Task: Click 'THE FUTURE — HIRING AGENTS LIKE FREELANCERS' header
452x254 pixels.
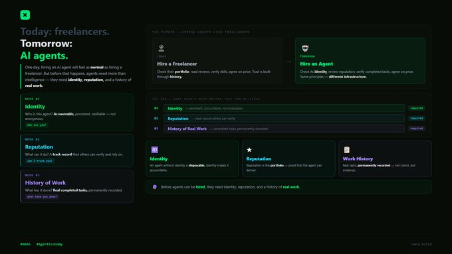Action: [x=201, y=32]
